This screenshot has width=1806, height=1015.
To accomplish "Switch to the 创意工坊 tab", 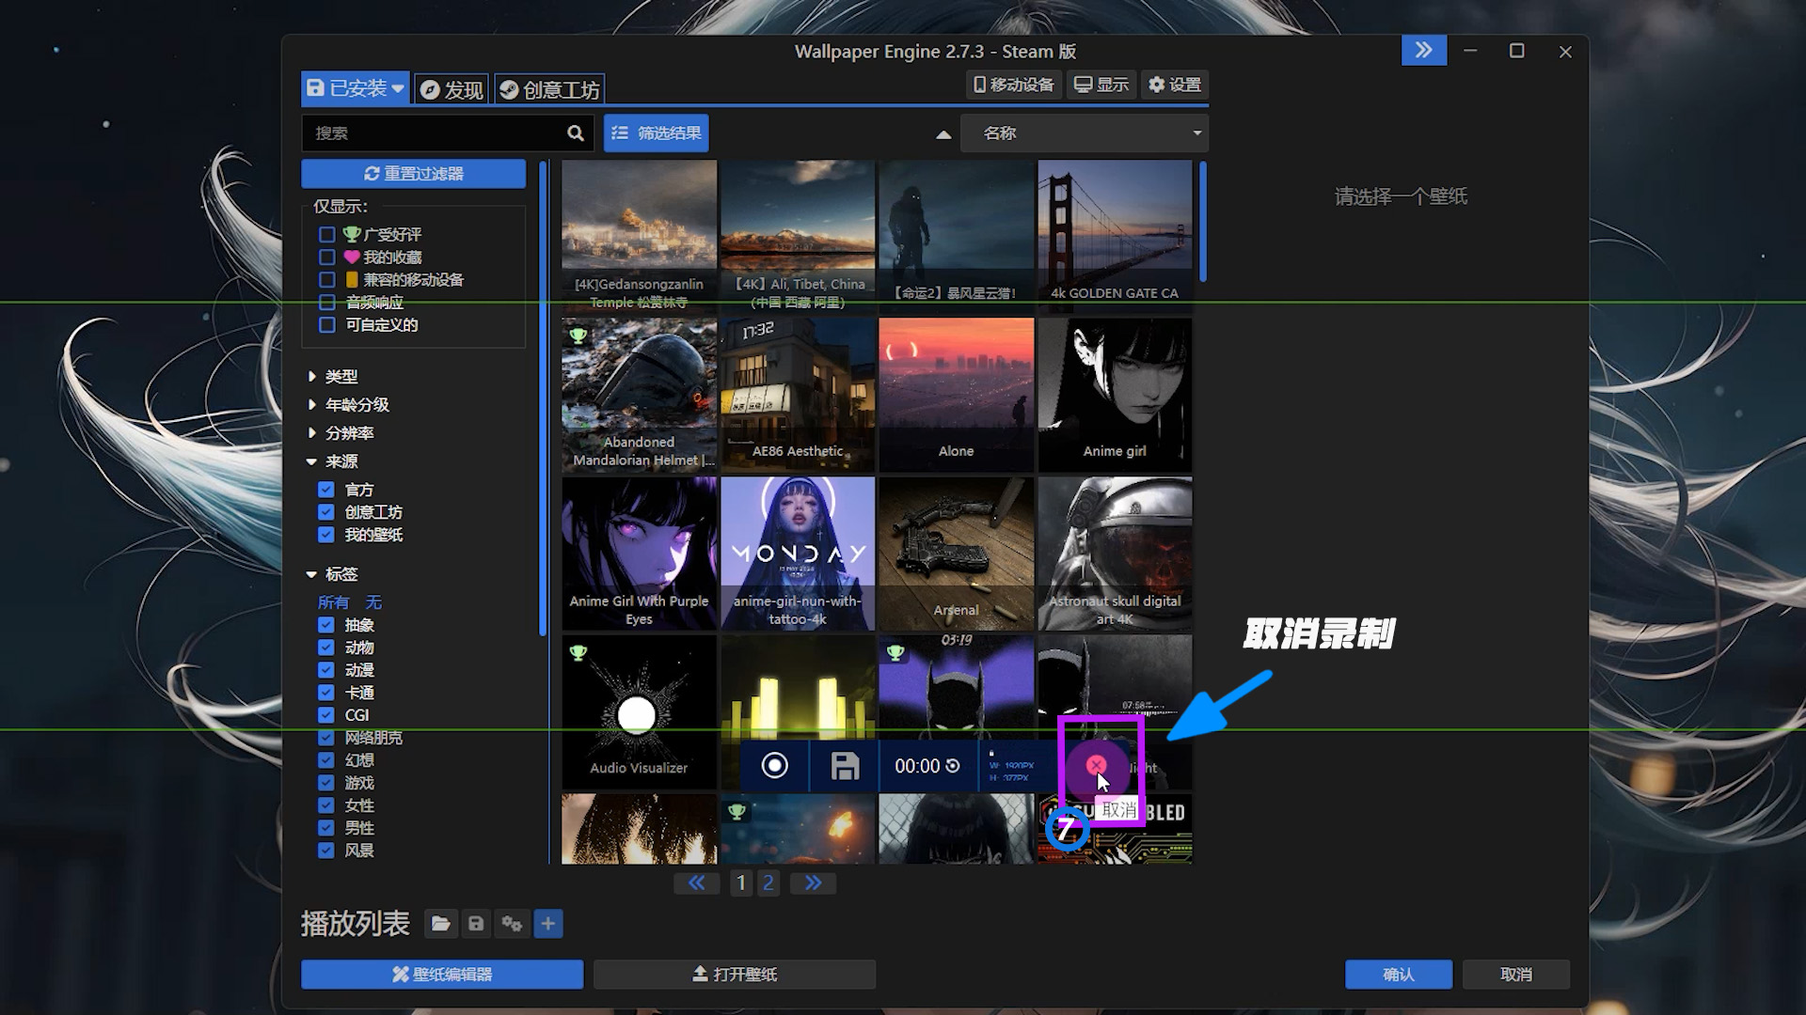I will coord(549,89).
